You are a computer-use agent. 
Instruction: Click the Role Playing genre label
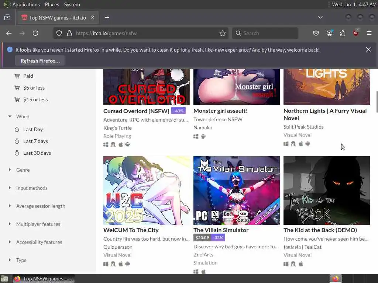point(117,136)
